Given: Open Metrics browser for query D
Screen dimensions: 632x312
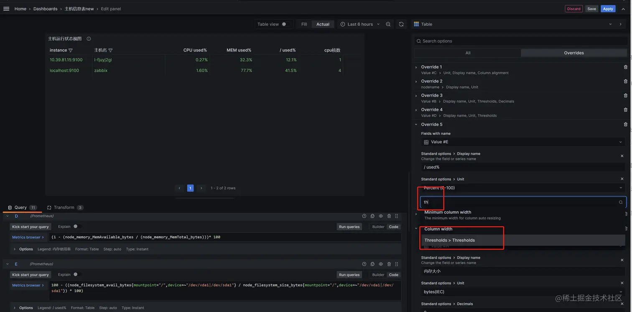Looking at the screenshot, I should (x=28, y=237).
